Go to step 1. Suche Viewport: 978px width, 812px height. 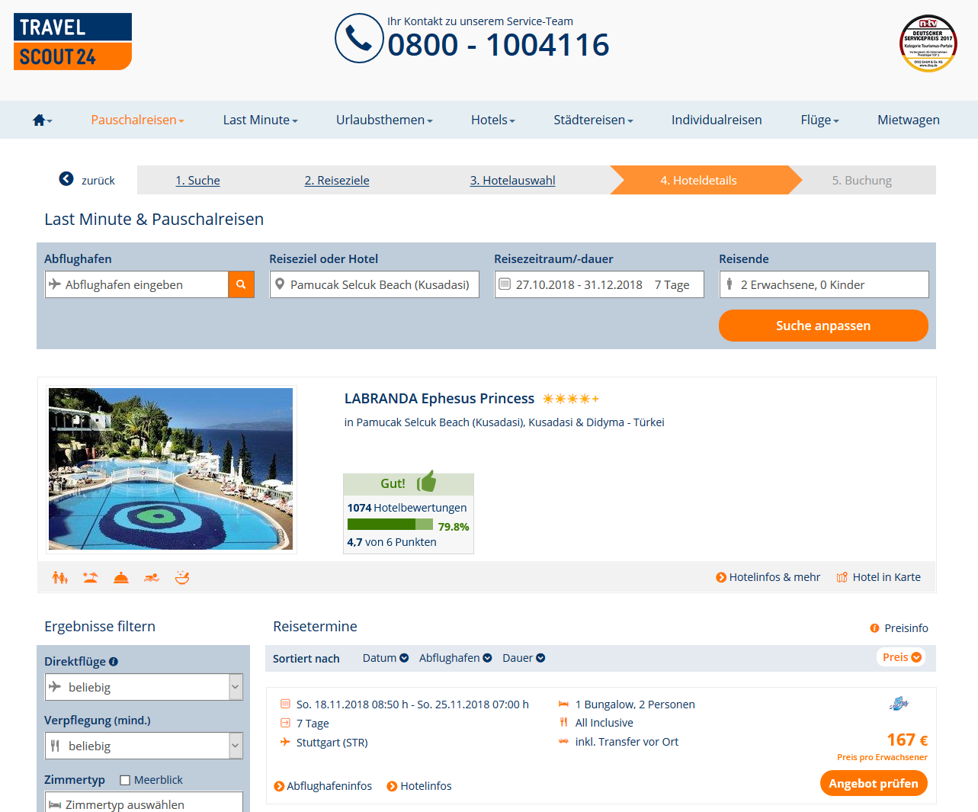(x=197, y=180)
